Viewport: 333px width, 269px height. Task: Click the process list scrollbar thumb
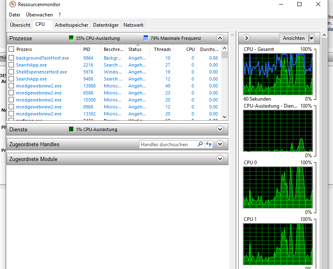coord(224,55)
